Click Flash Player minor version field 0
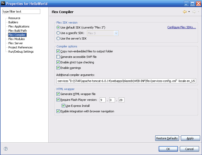Viewport: 202px width, 155px height. click(112, 100)
